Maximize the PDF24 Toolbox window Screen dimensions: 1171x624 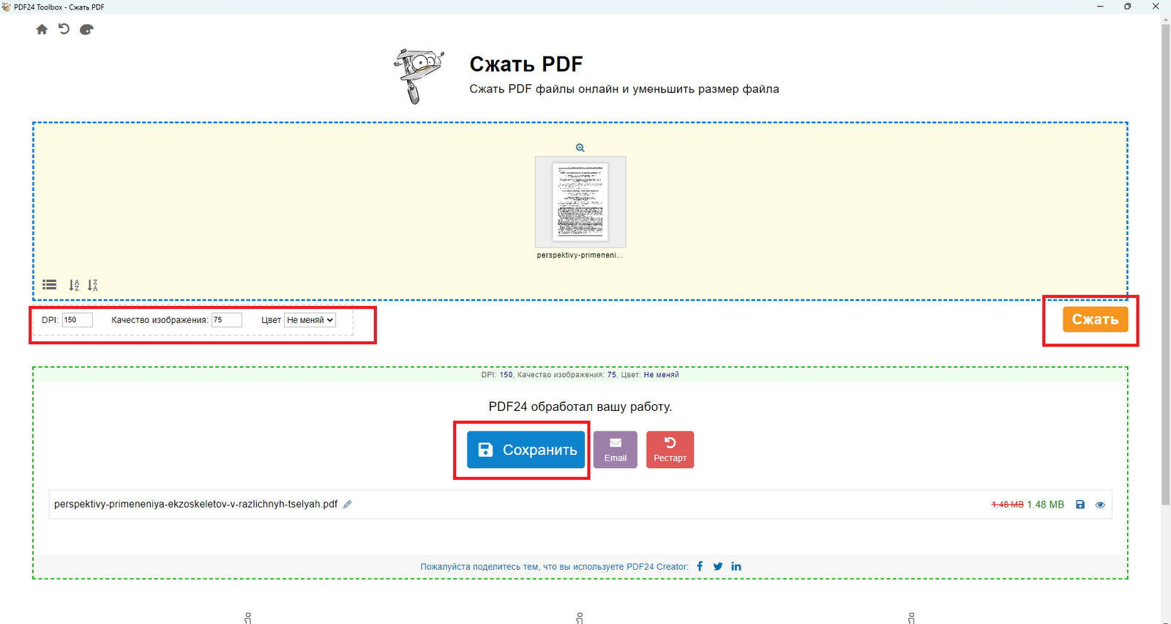[1128, 7]
